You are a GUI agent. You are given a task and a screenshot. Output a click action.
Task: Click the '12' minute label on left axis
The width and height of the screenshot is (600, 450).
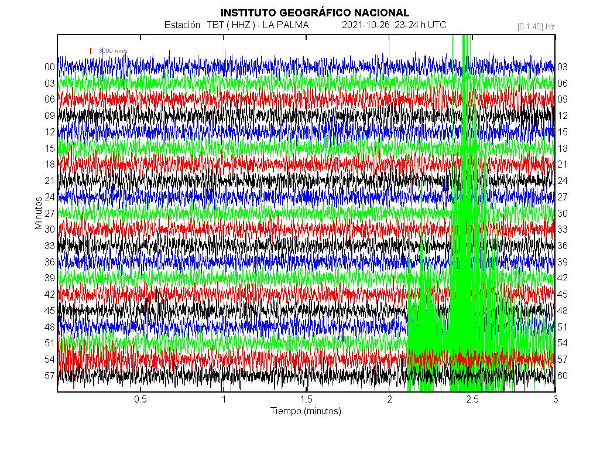click(50, 132)
